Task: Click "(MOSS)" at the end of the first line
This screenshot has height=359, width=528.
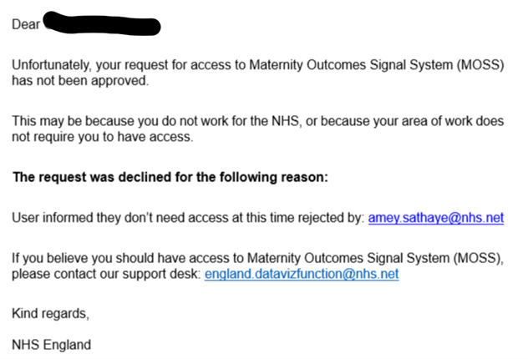Action: pyautogui.click(x=479, y=65)
